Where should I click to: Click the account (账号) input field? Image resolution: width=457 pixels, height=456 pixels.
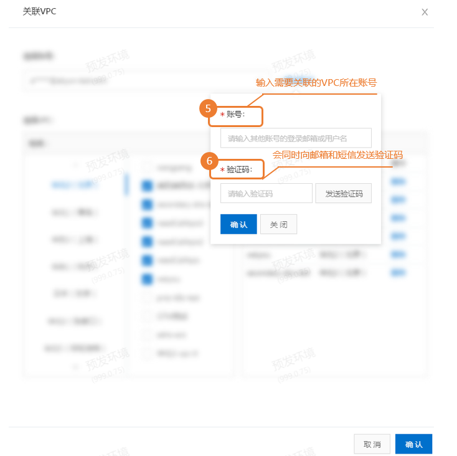coord(296,138)
